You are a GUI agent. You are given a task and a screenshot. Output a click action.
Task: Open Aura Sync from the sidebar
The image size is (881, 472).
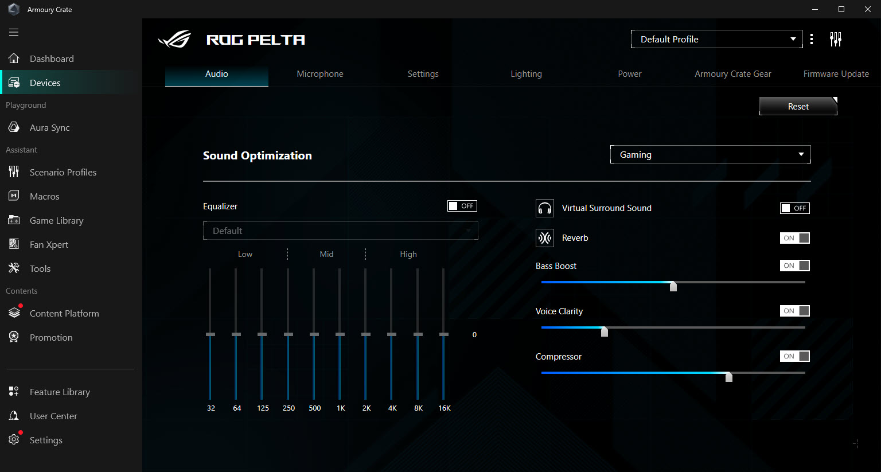71,127
